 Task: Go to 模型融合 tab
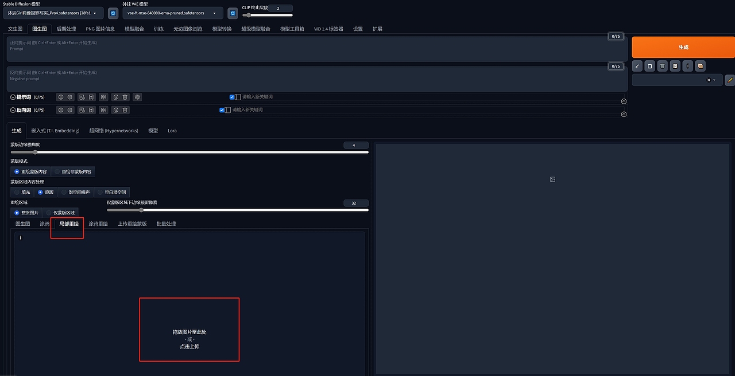pyautogui.click(x=134, y=29)
